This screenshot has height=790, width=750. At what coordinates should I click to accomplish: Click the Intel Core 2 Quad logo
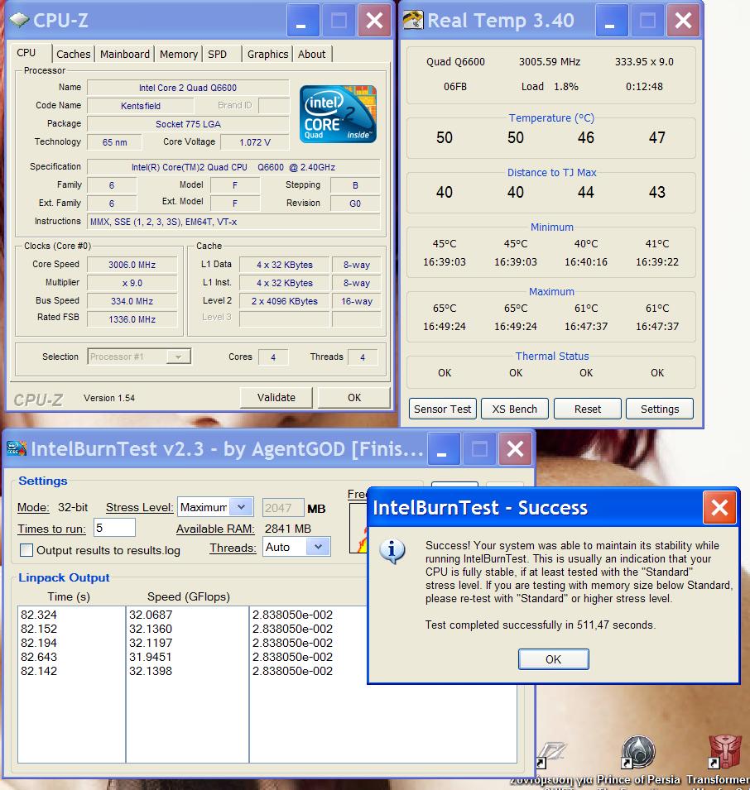coord(338,114)
